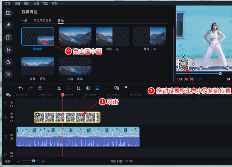This screenshot has height=167, width=232.
Task: Click the title track T icon
Action: tap(5, 104)
